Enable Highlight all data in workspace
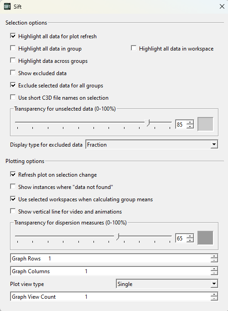This screenshot has width=228, height=311. click(134, 48)
